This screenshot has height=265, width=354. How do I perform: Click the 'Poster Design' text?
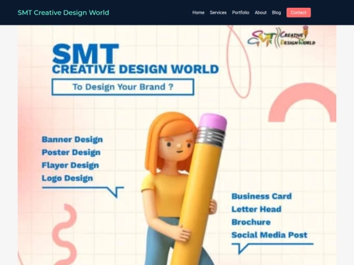71,152
